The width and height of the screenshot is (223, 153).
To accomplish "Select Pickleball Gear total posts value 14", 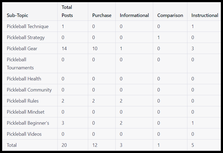I will pyautogui.click(x=64, y=49).
